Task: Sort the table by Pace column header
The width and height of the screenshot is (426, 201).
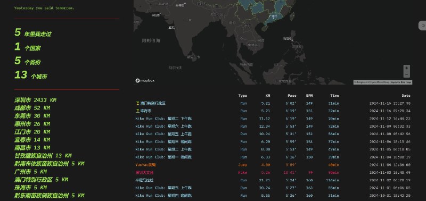Action: [292, 96]
